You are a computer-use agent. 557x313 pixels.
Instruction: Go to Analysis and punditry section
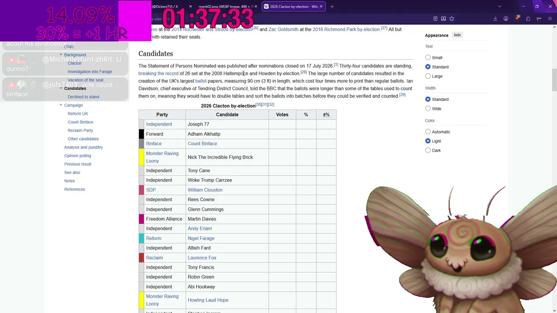tap(83, 147)
